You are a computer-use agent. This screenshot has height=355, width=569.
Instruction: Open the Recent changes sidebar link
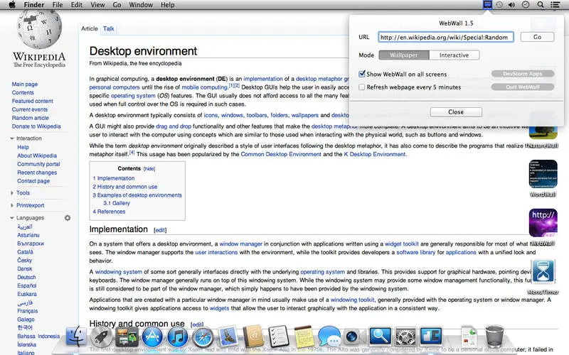37,173
